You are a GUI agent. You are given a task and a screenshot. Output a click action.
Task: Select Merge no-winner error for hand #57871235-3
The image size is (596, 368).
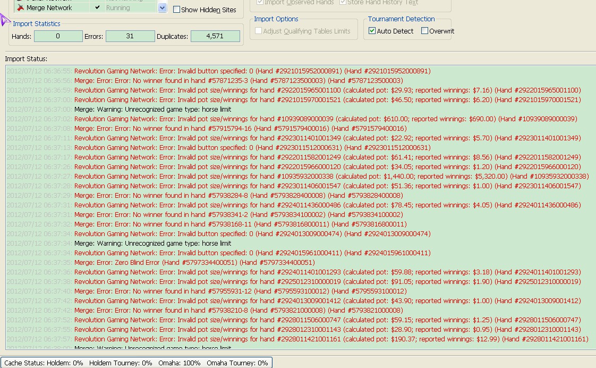pyautogui.click(x=205, y=80)
